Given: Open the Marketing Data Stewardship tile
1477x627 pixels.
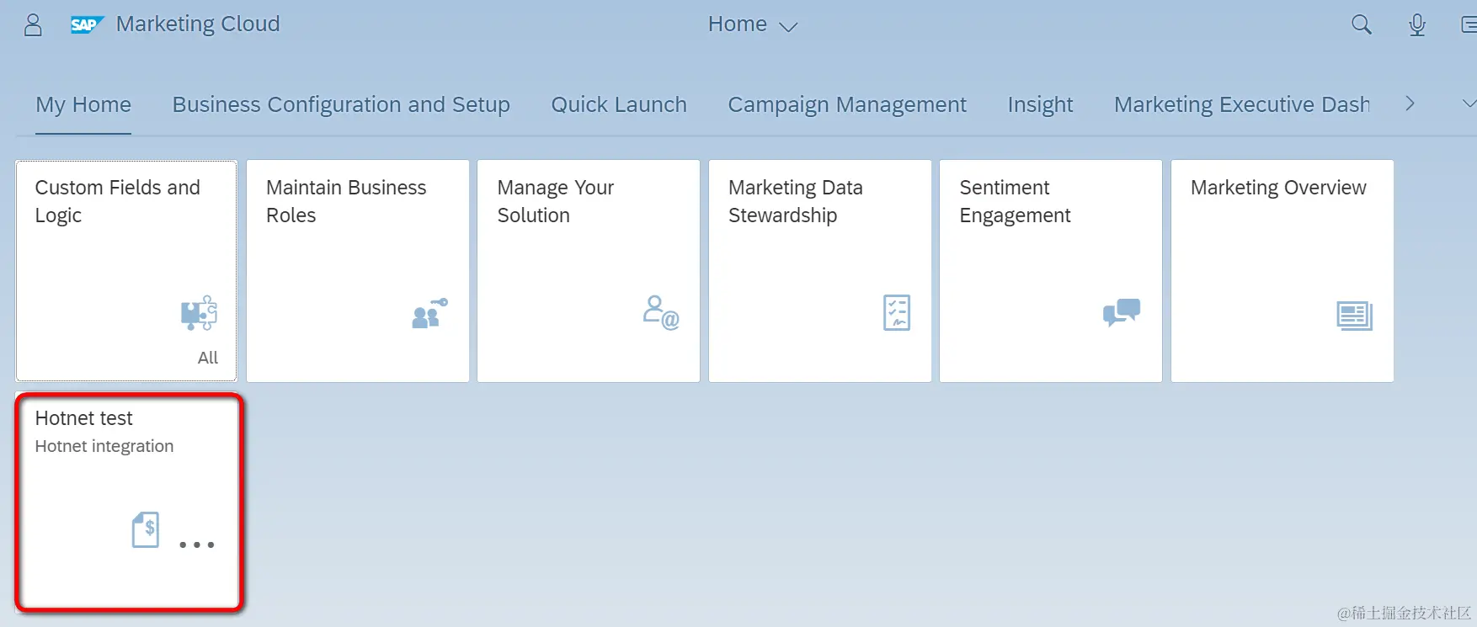Looking at the screenshot, I should click(x=820, y=271).
